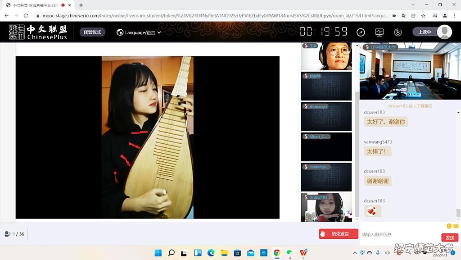Click the 上课中 status button

(425, 32)
